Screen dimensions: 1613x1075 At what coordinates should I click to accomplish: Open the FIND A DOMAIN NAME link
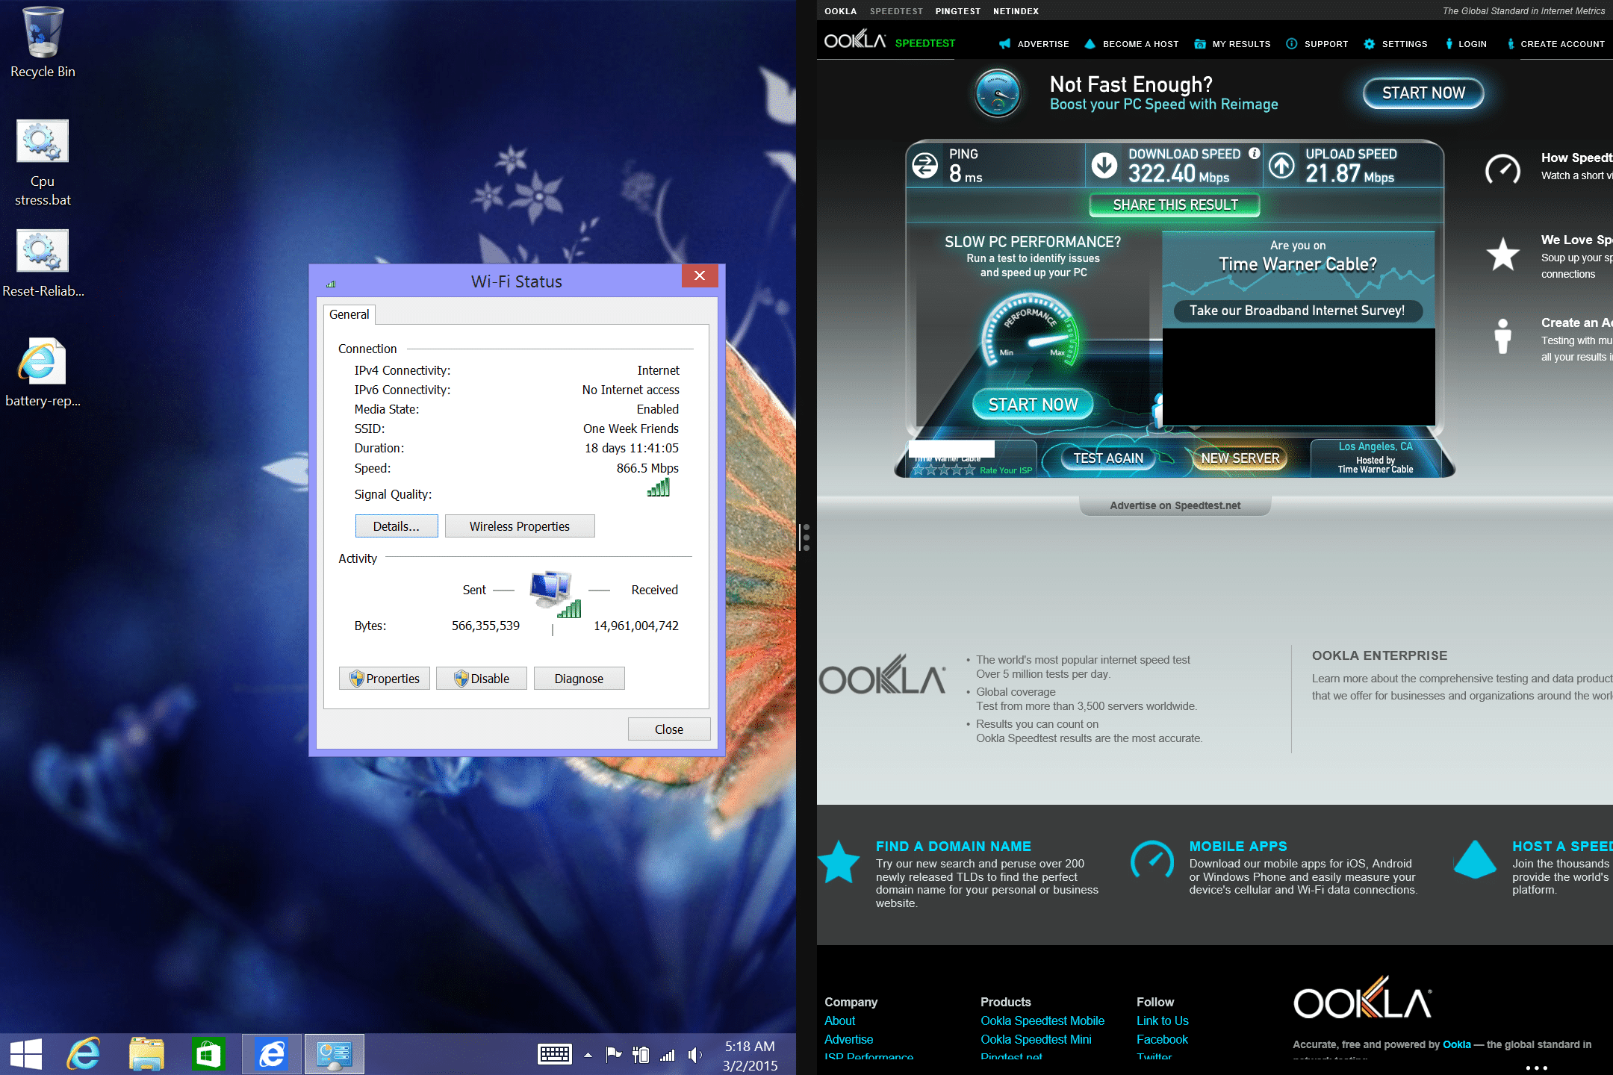click(953, 846)
